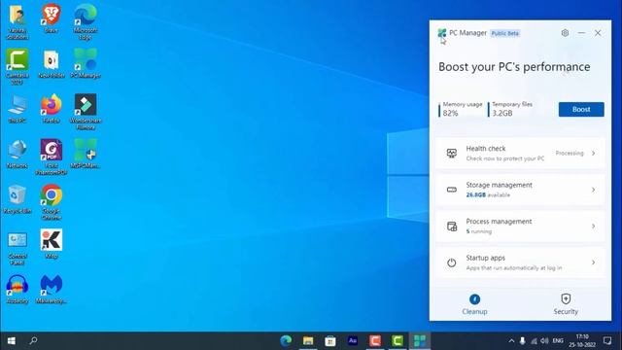The width and height of the screenshot is (622, 350).
Task: Expand Startup apps row chevron
Action: pyautogui.click(x=594, y=262)
